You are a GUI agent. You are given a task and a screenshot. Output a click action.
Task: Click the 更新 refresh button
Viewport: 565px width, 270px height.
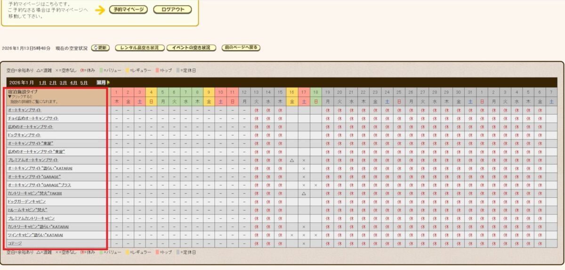click(x=100, y=48)
